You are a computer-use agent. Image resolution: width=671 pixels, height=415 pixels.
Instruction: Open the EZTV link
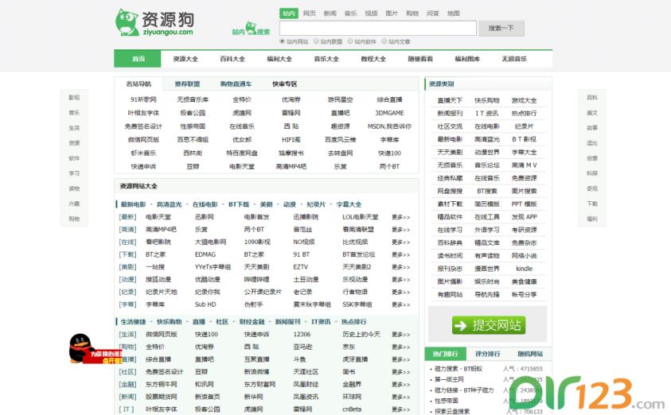[300, 266]
